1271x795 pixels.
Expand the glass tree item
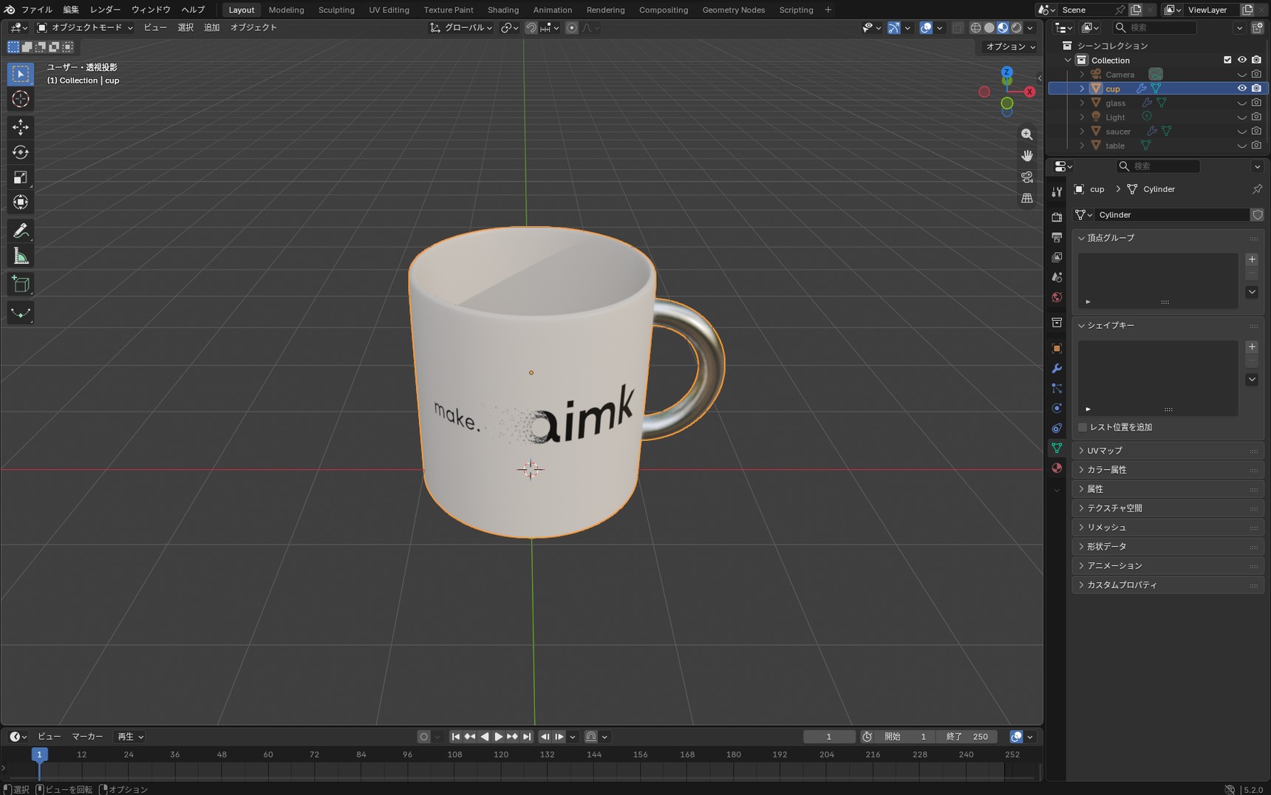pyautogui.click(x=1083, y=103)
